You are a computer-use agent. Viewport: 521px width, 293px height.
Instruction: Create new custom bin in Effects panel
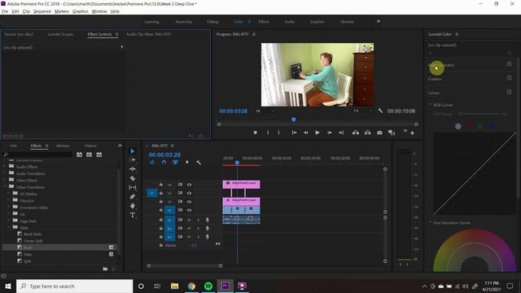[105, 269]
